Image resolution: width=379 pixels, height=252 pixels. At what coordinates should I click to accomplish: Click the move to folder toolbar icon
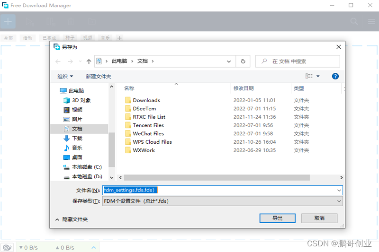pyautogui.click(x=92, y=22)
